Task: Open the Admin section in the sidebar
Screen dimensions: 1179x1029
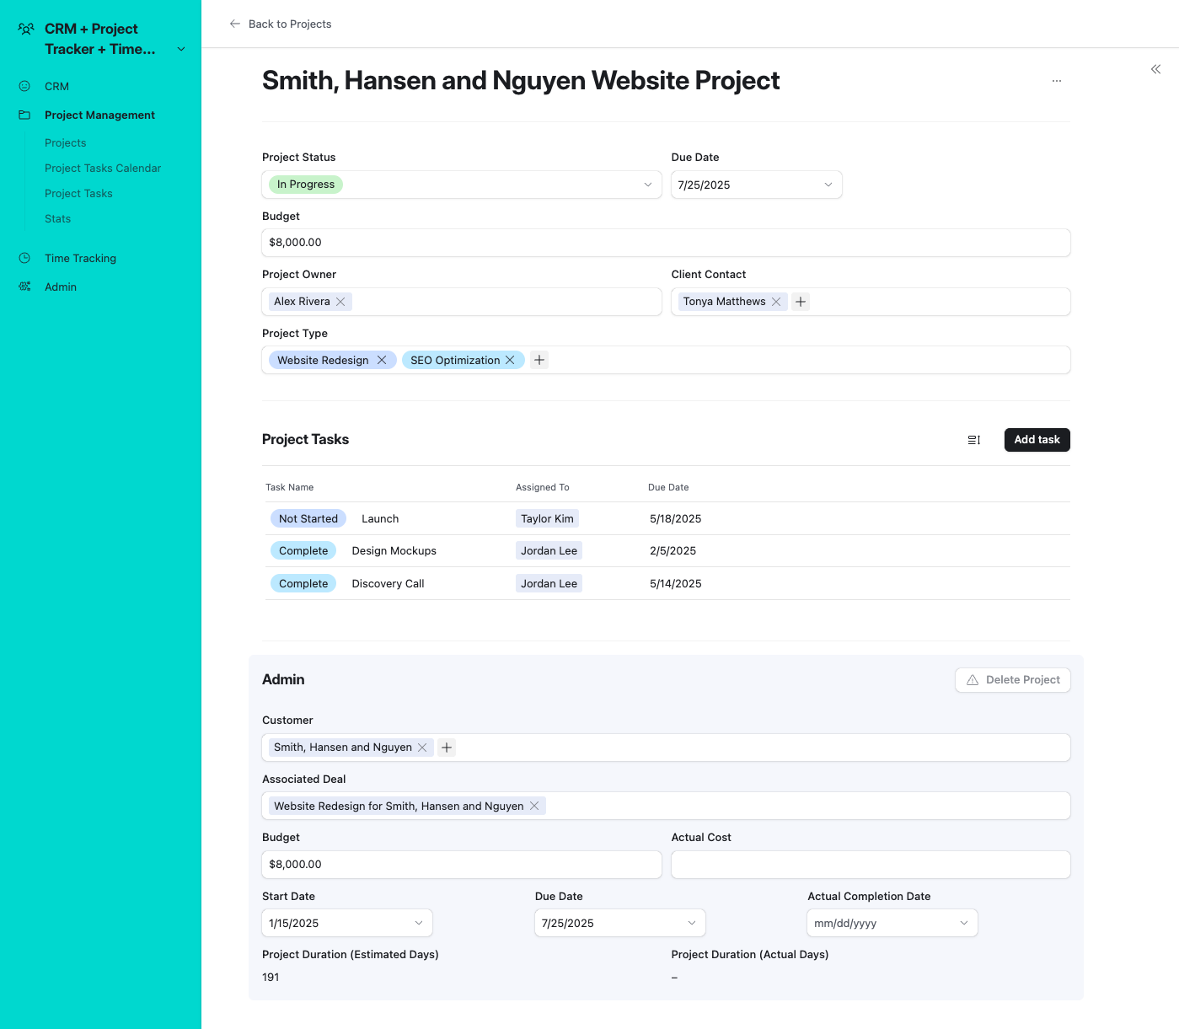Action: click(x=60, y=287)
